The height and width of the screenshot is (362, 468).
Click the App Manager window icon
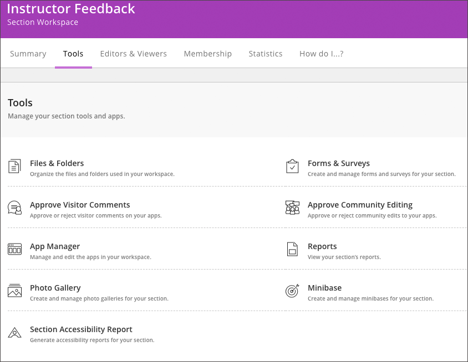coord(14,249)
